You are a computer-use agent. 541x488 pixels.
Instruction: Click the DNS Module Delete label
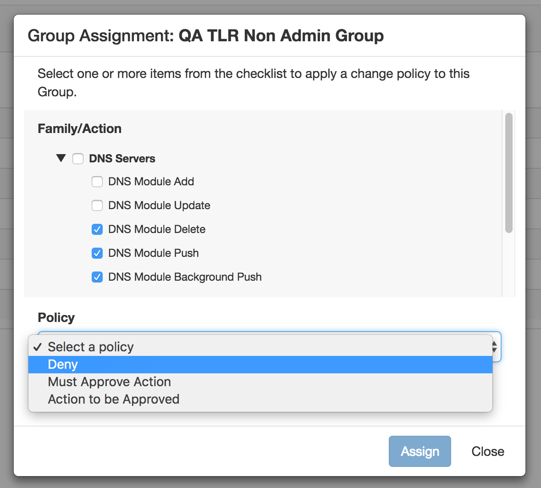click(x=157, y=229)
